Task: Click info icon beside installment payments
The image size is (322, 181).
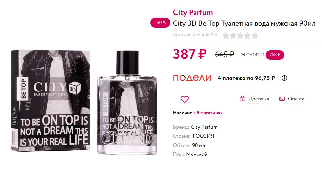Action: (285, 78)
